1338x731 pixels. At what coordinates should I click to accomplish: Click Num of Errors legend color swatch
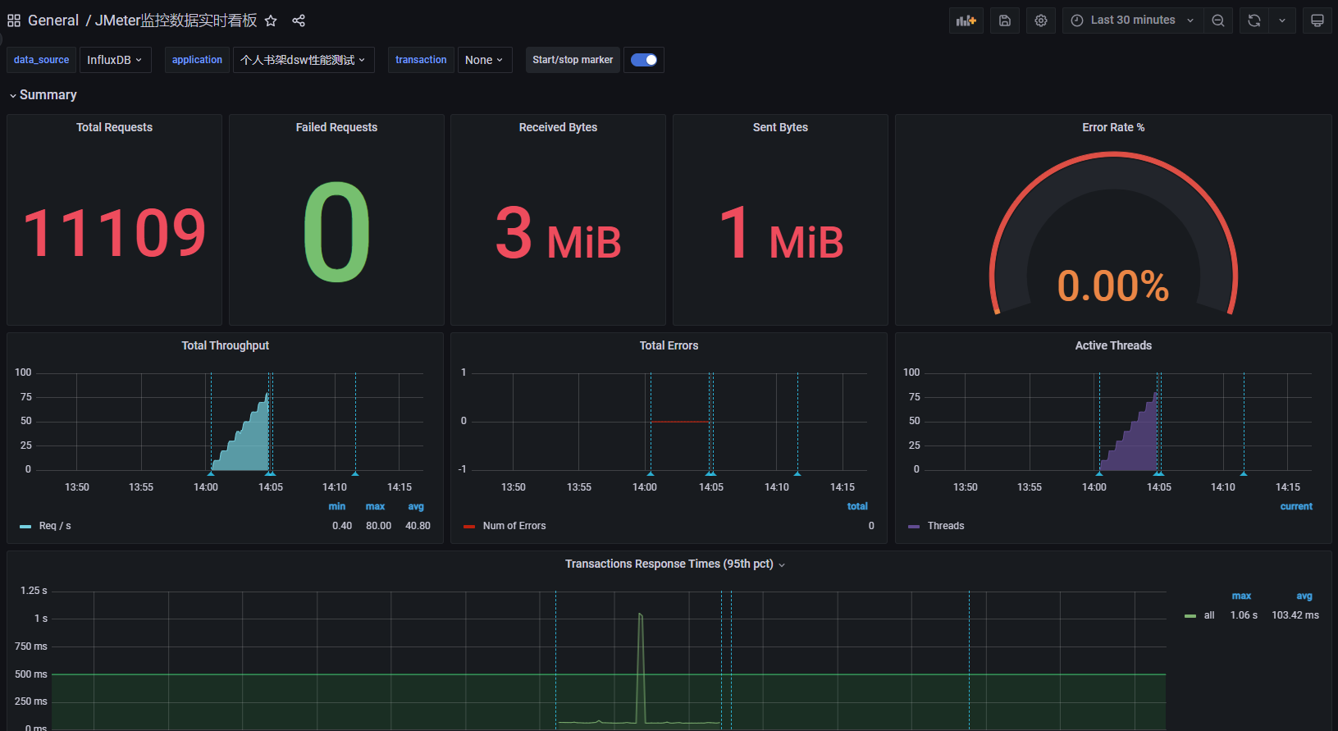pyautogui.click(x=469, y=527)
